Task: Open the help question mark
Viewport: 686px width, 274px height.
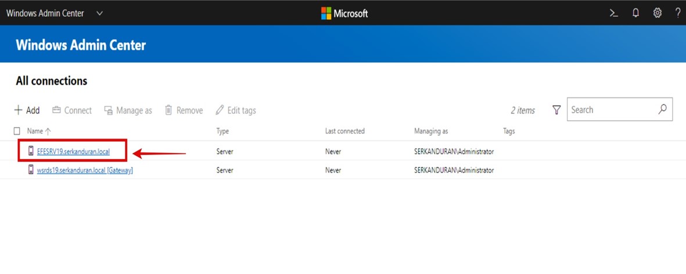Action: [x=678, y=13]
